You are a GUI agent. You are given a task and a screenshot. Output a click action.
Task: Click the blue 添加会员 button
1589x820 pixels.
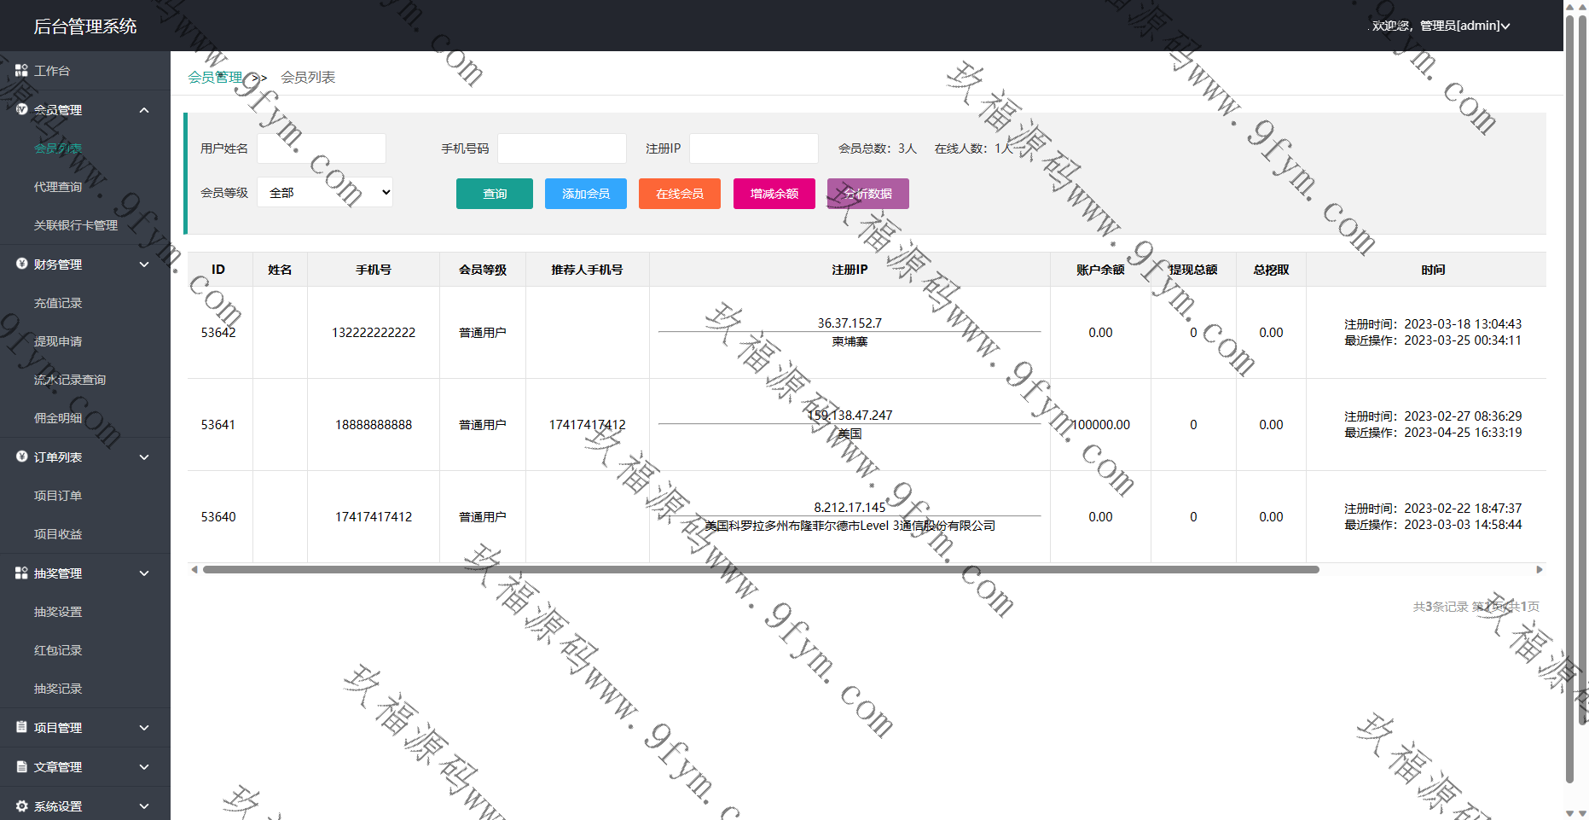click(x=585, y=194)
